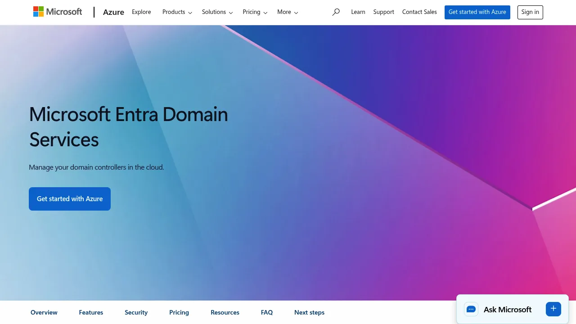Image resolution: width=576 pixels, height=324 pixels.
Task: Click the Microsoft logo
Action: (58, 12)
